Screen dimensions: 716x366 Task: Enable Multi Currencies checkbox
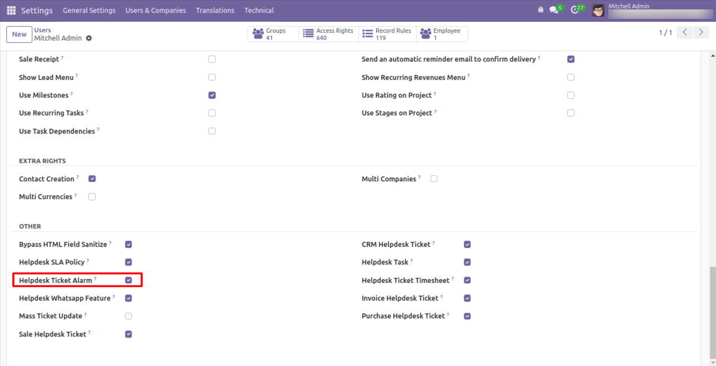point(92,197)
